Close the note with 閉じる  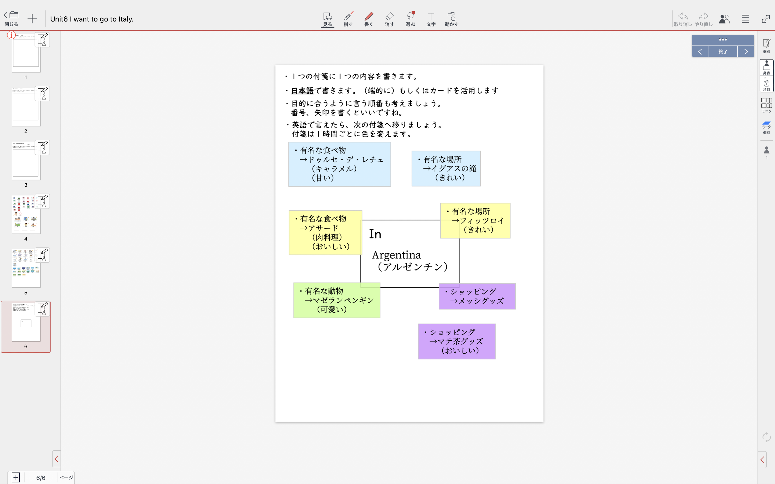(11, 19)
